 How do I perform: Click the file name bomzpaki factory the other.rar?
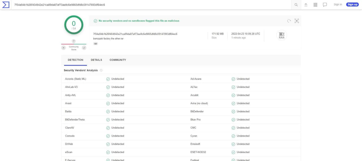tap(108, 39)
